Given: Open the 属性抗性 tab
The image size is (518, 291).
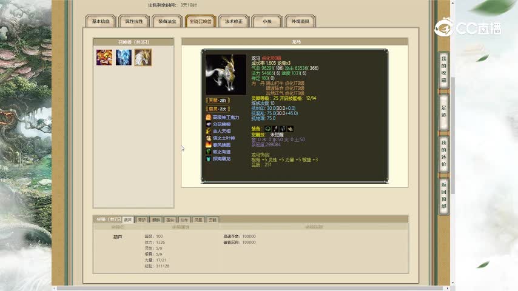Looking at the screenshot, I should coord(134,21).
